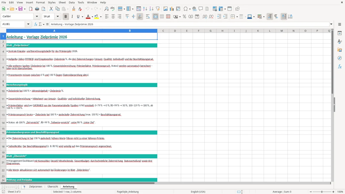This screenshot has width=345, height=194.
Task: Click the Cut scissors icon
Action: [51, 9]
